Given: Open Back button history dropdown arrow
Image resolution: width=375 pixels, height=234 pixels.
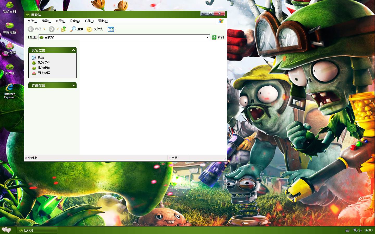Looking at the screenshot, I should [44, 29].
